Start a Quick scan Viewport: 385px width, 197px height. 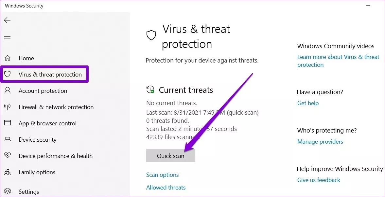pos(171,156)
